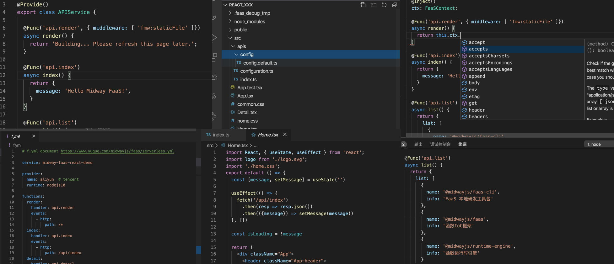Open the 输出 (Output) panel tab
The width and height of the screenshot is (614, 264).
point(418,144)
